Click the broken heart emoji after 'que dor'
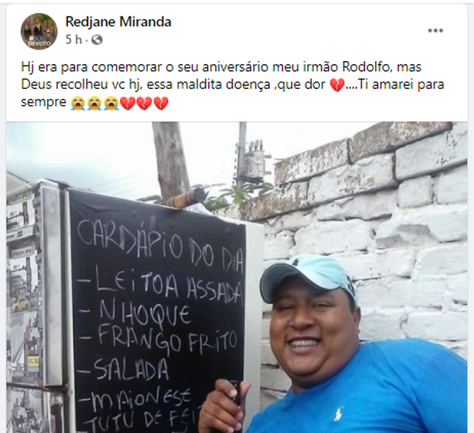Screen dimensions: 474x433 pyautogui.click(x=337, y=86)
